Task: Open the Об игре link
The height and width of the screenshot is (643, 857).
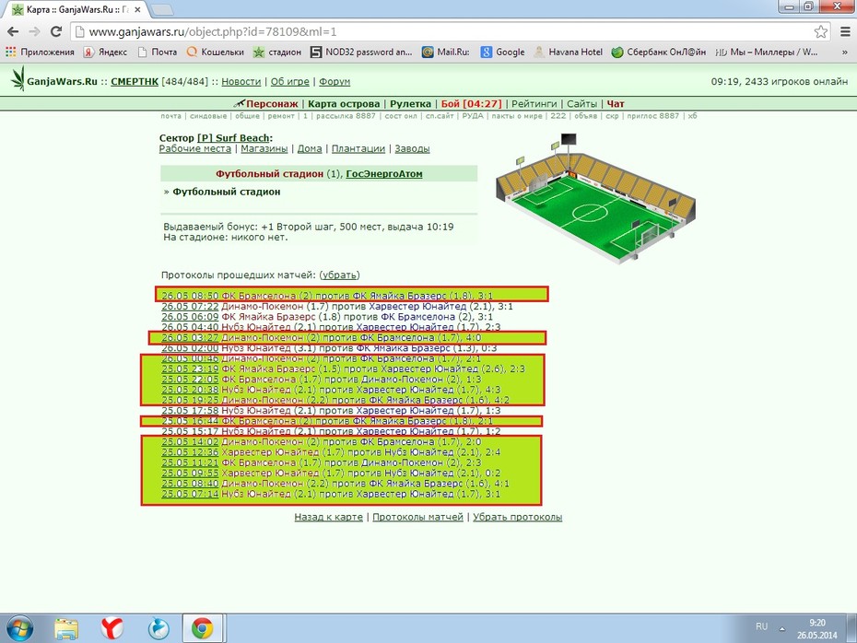Action: tap(289, 81)
